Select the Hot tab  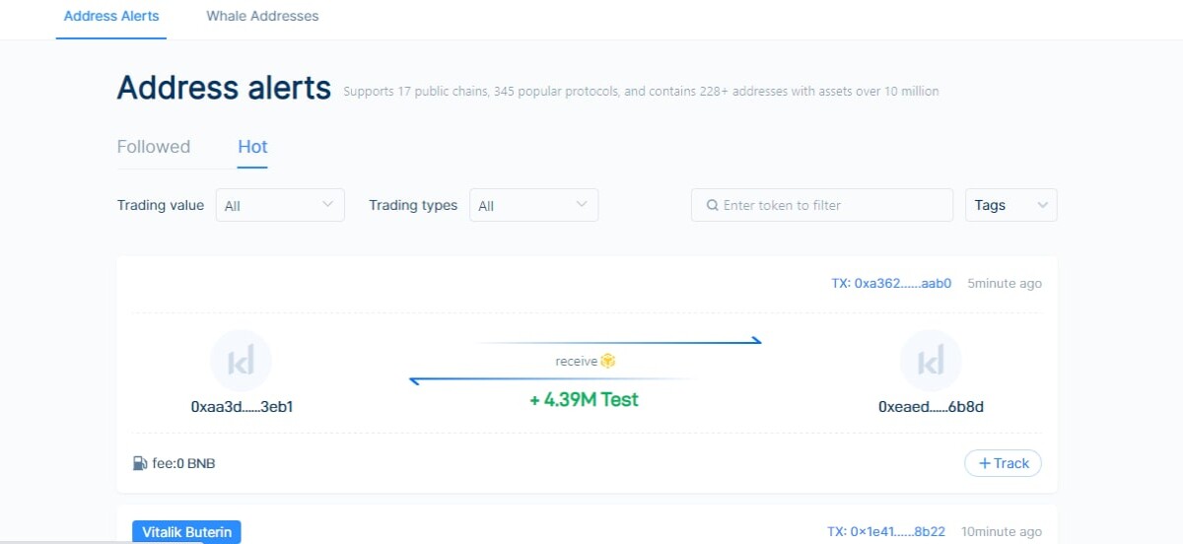[x=252, y=147]
